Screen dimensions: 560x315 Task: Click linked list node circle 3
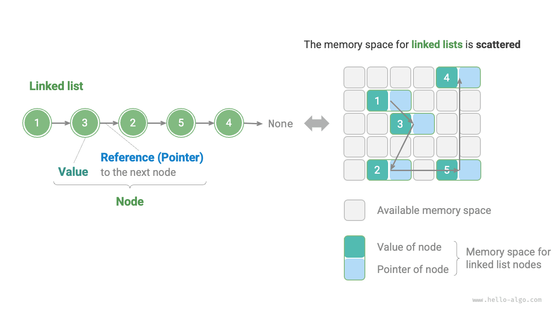click(85, 123)
